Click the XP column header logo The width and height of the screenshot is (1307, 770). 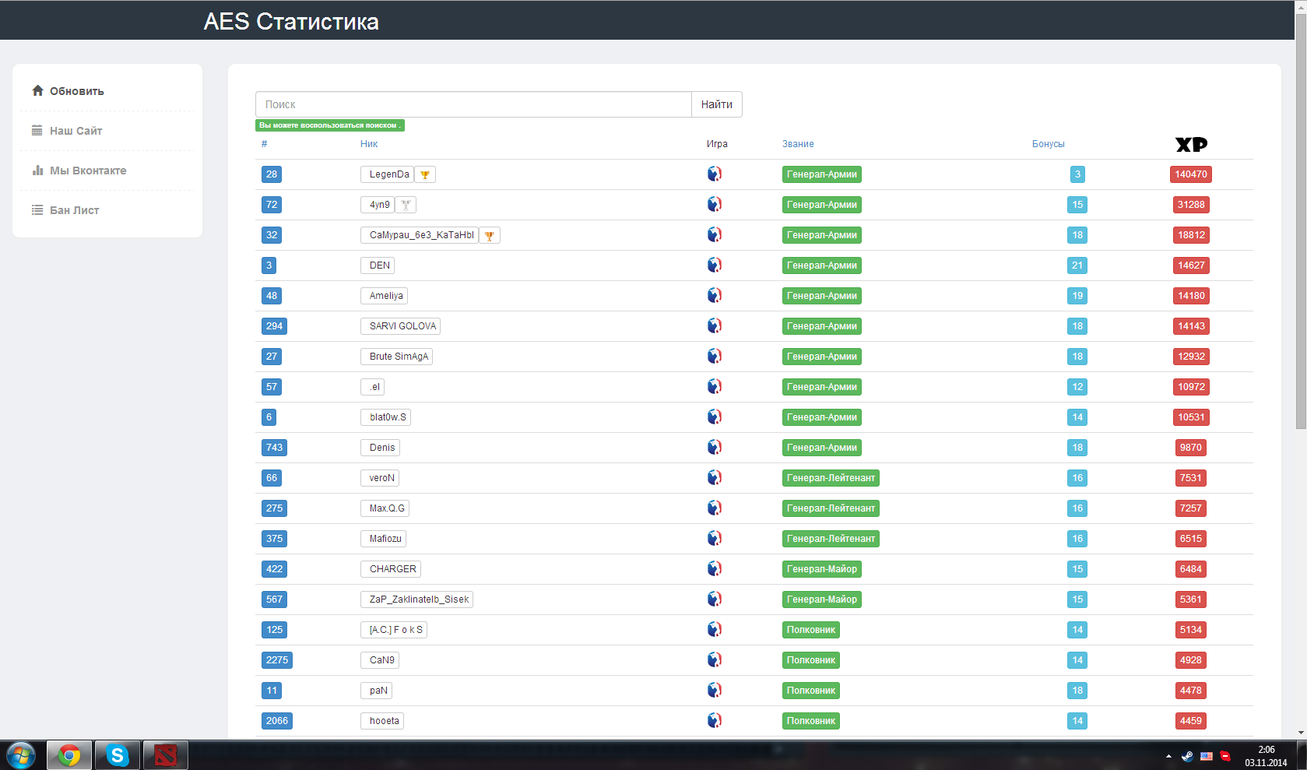pyautogui.click(x=1191, y=144)
